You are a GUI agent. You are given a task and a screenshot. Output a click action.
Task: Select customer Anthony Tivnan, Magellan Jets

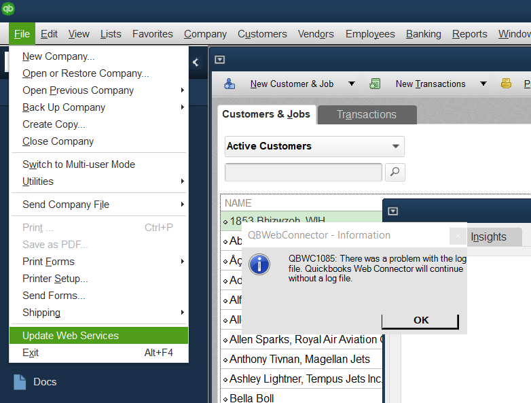[302, 360]
